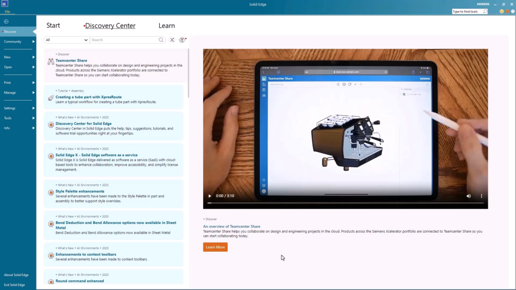Viewport: 516px width, 290px height.
Task: Switch to the Start tab
Action: click(x=53, y=26)
